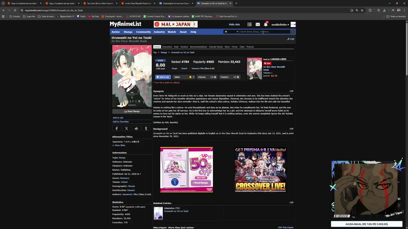Go back in browser history

point(4,10)
